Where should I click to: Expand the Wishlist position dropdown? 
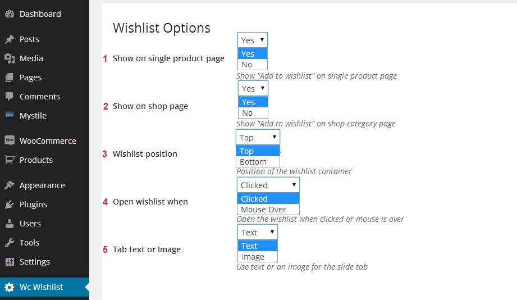pos(258,138)
